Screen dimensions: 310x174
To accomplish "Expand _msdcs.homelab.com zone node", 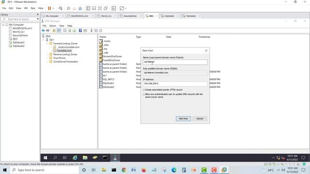I will coord(51,47).
